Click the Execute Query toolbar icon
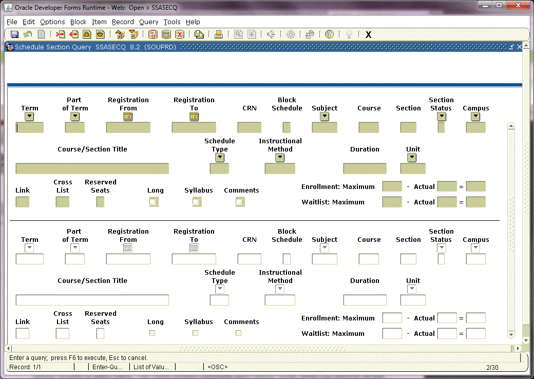Screen dimensions: 534x379 pos(166,34)
